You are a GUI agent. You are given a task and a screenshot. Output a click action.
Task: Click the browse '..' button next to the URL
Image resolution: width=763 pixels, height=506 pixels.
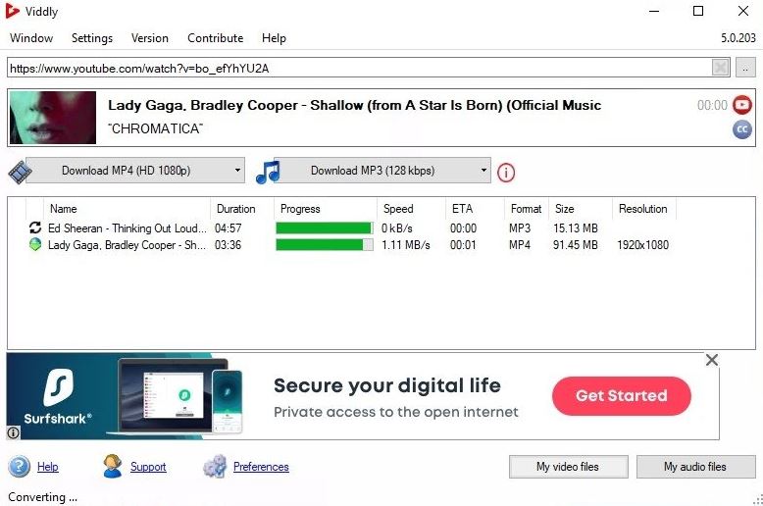(745, 68)
